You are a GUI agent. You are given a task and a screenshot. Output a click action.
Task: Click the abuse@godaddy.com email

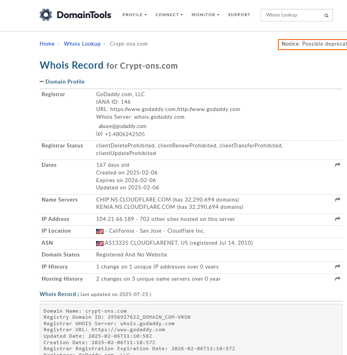point(122,126)
